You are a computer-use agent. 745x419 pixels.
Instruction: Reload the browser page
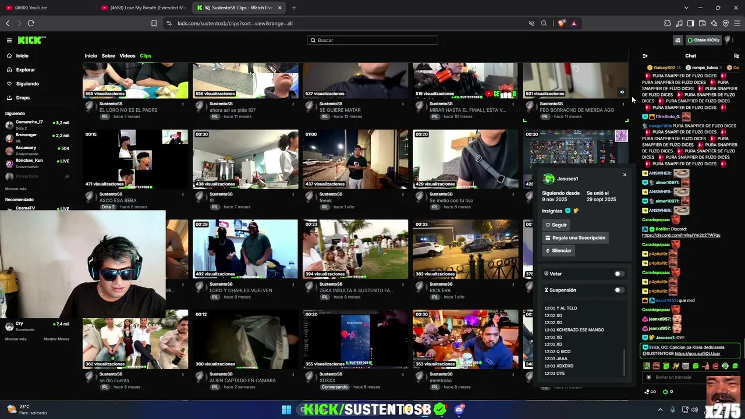point(31,23)
